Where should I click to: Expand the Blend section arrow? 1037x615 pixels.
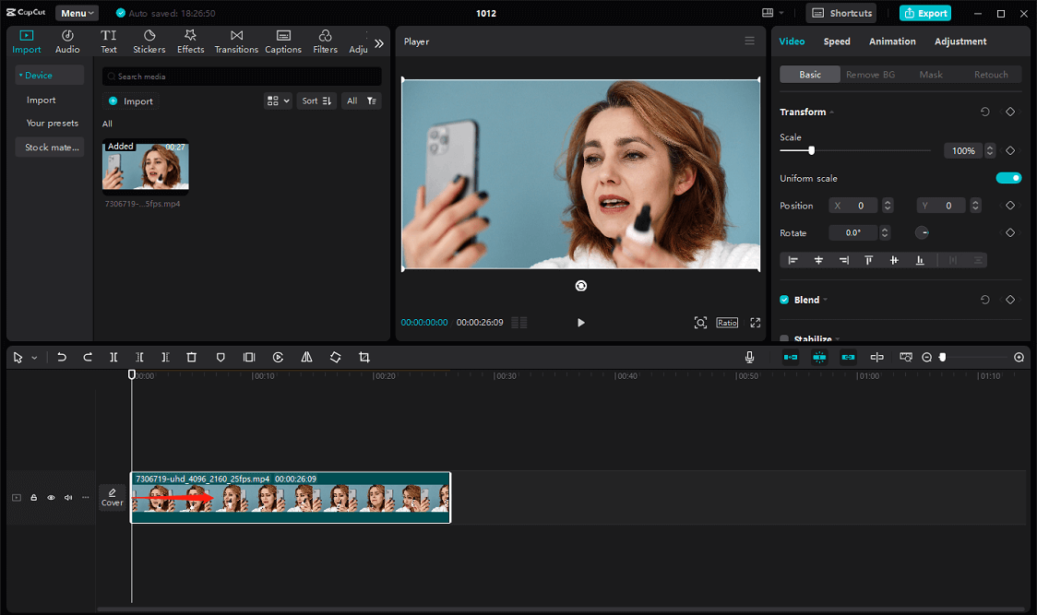826,301
